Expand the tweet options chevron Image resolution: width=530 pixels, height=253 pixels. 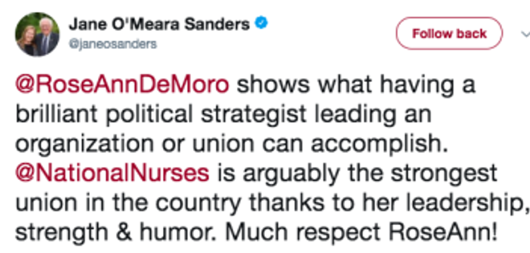524,33
